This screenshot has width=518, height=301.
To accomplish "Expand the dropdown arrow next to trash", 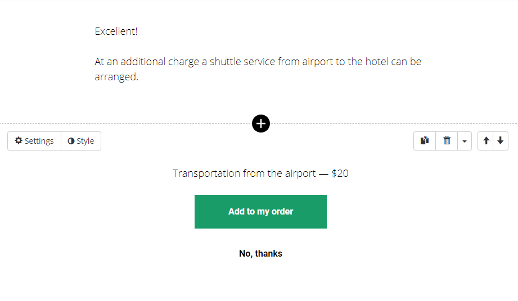I will point(465,141).
